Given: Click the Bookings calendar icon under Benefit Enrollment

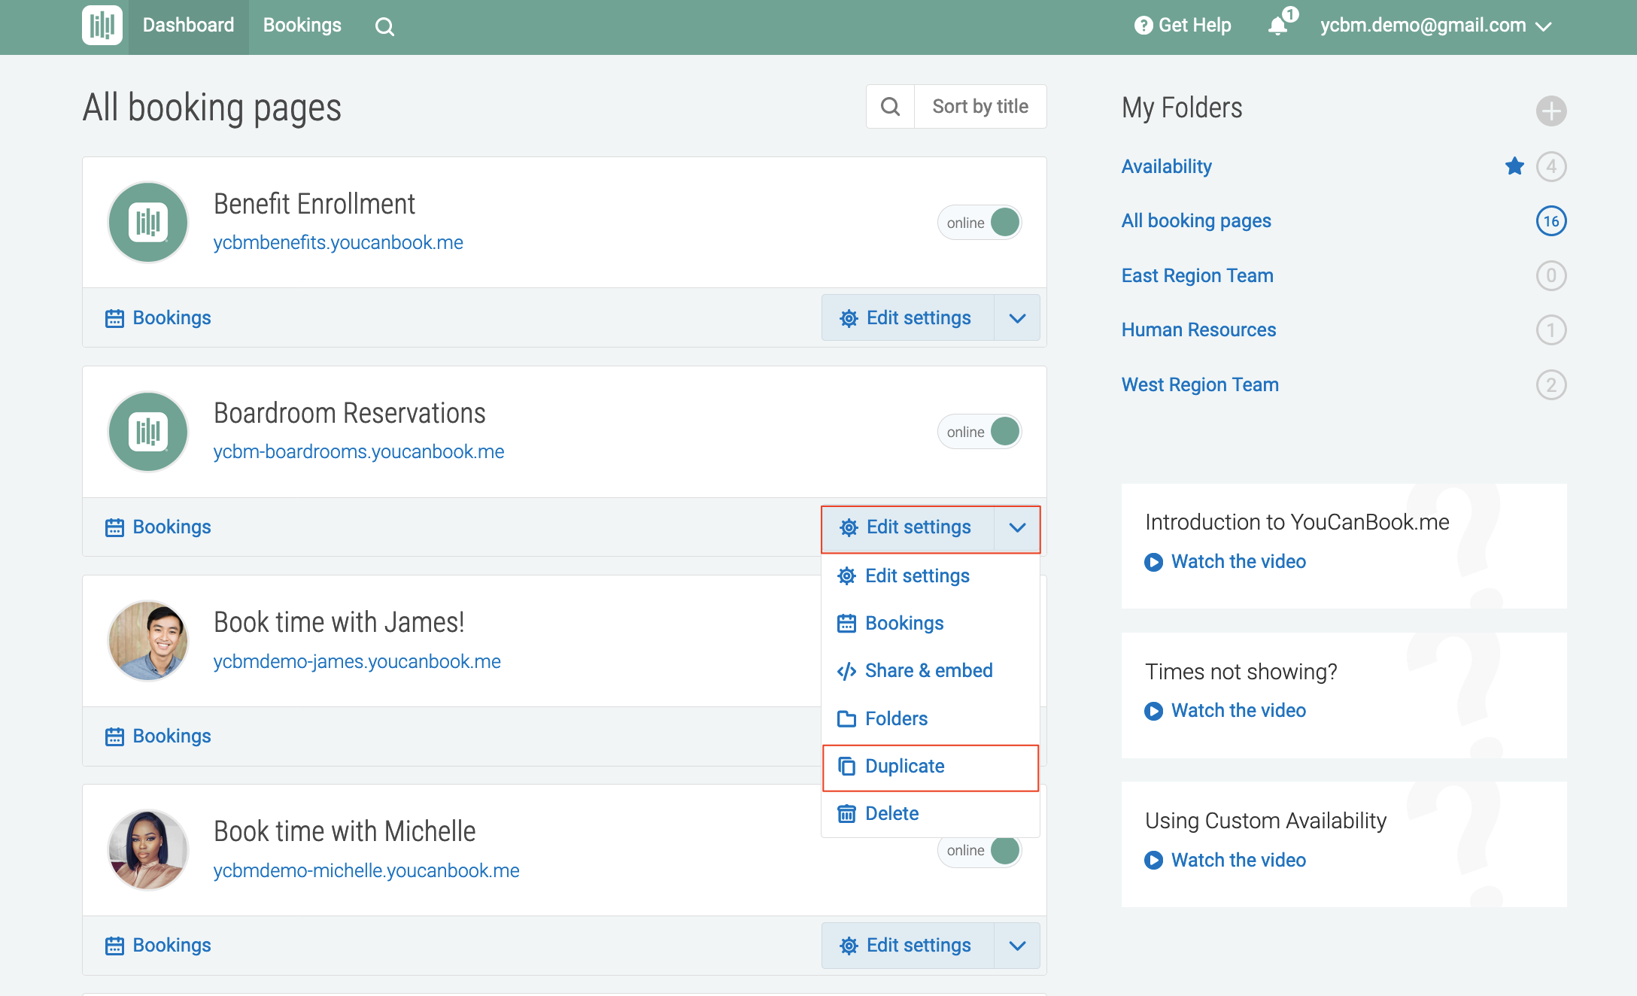Looking at the screenshot, I should click(x=114, y=317).
